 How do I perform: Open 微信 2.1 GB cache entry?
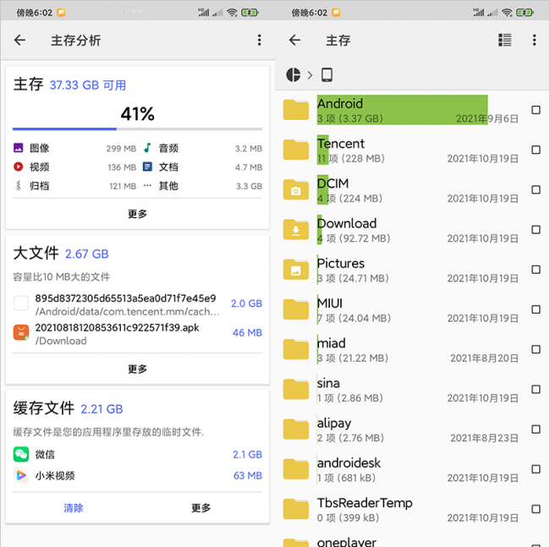137,455
